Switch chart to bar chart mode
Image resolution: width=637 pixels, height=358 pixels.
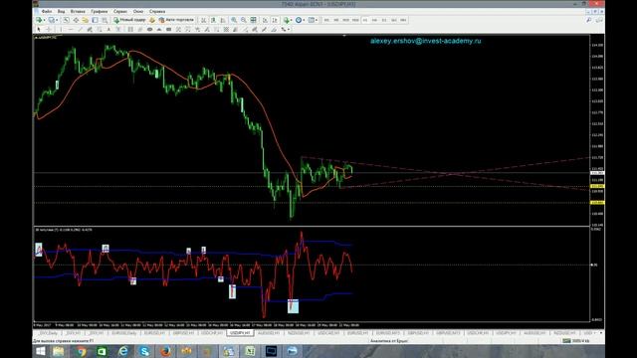point(203,20)
